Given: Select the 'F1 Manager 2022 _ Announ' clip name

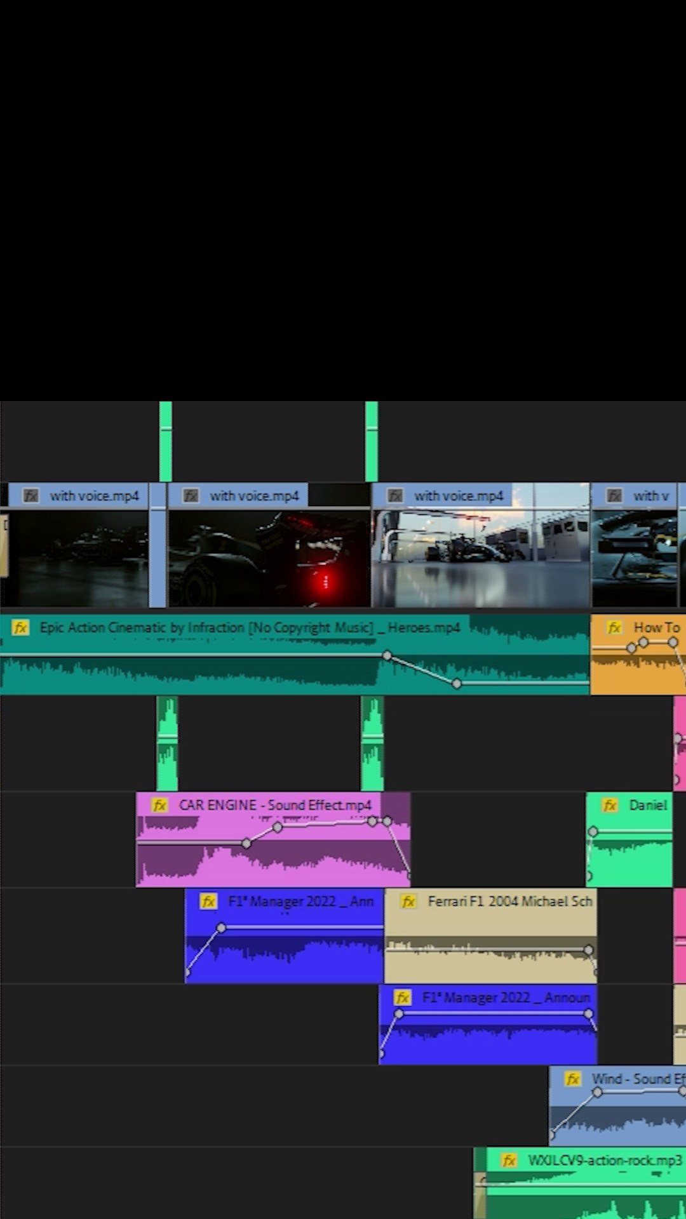Looking at the screenshot, I should pyautogui.click(x=506, y=997).
